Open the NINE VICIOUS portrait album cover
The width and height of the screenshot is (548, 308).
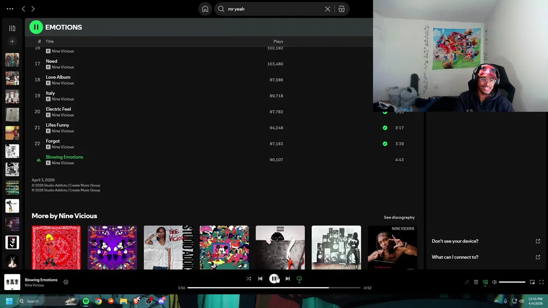(x=392, y=248)
